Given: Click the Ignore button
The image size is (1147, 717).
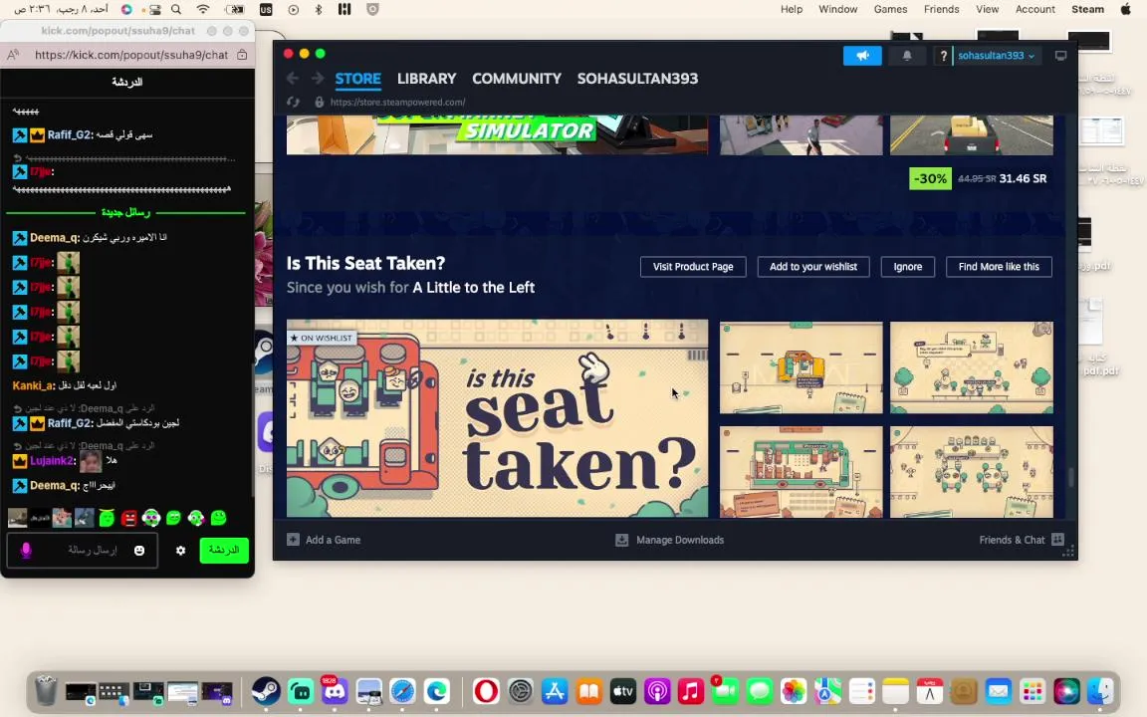Looking at the screenshot, I should point(907,267).
